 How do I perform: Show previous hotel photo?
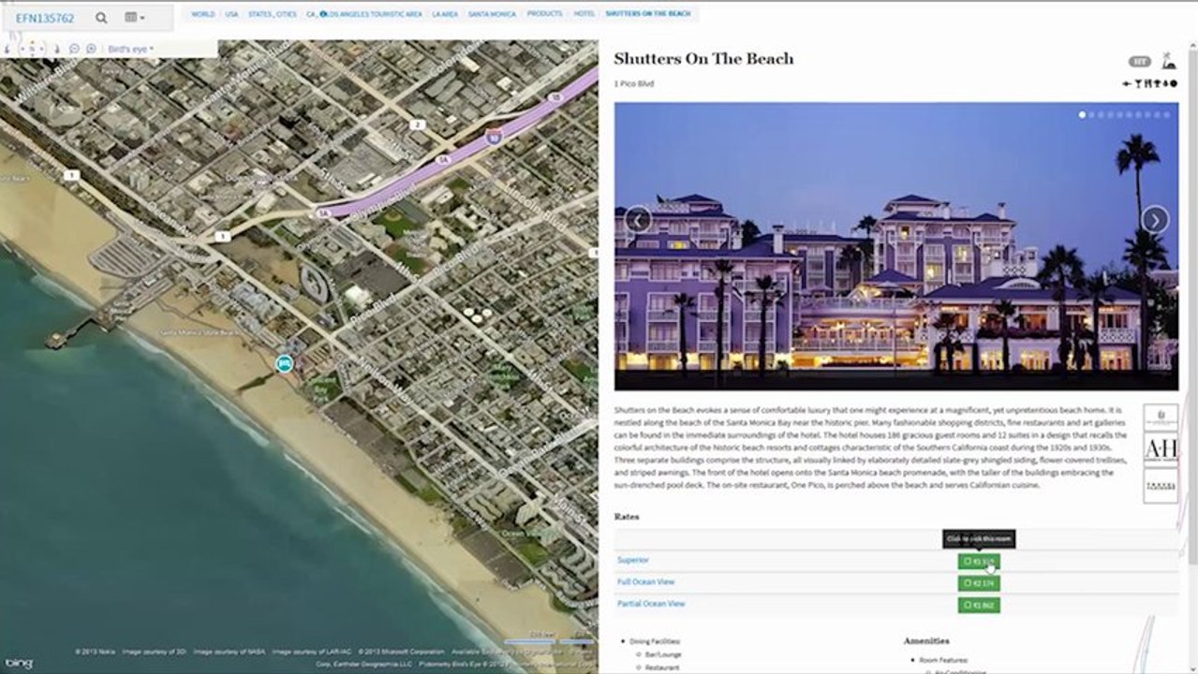point(638,220)
